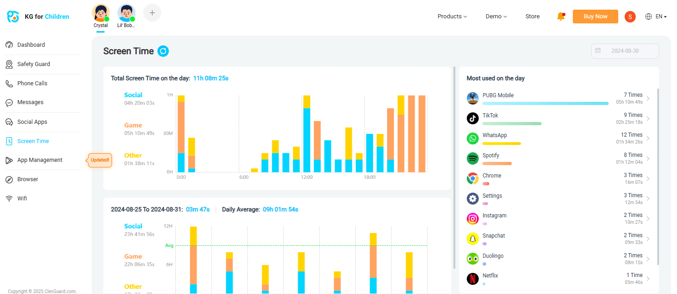
Task: Click the Spotify app icon
Action: tap(473, 159)
